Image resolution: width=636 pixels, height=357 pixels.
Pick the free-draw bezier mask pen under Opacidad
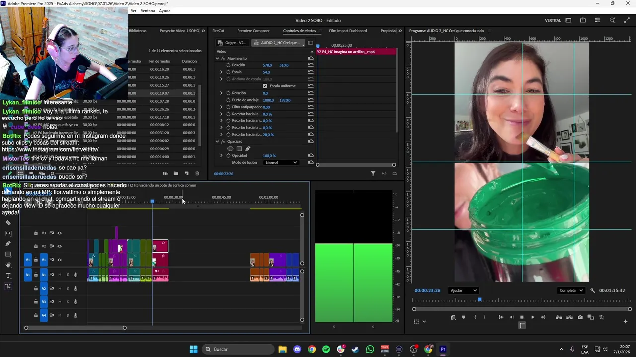pos(248,149)
